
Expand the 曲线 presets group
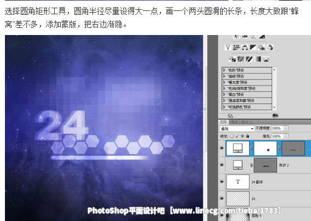pyautogui.click(x=224, y=76)
